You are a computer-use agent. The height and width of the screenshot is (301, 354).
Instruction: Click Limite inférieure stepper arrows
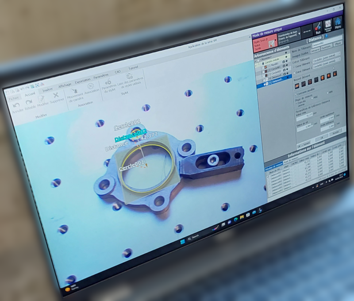click(x=335, y=124)
